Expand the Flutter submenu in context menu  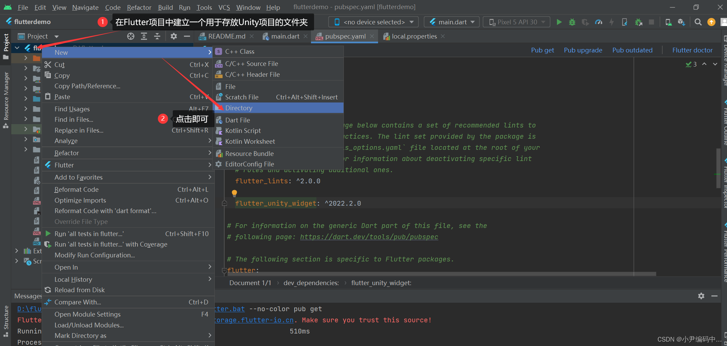(128, 165)
